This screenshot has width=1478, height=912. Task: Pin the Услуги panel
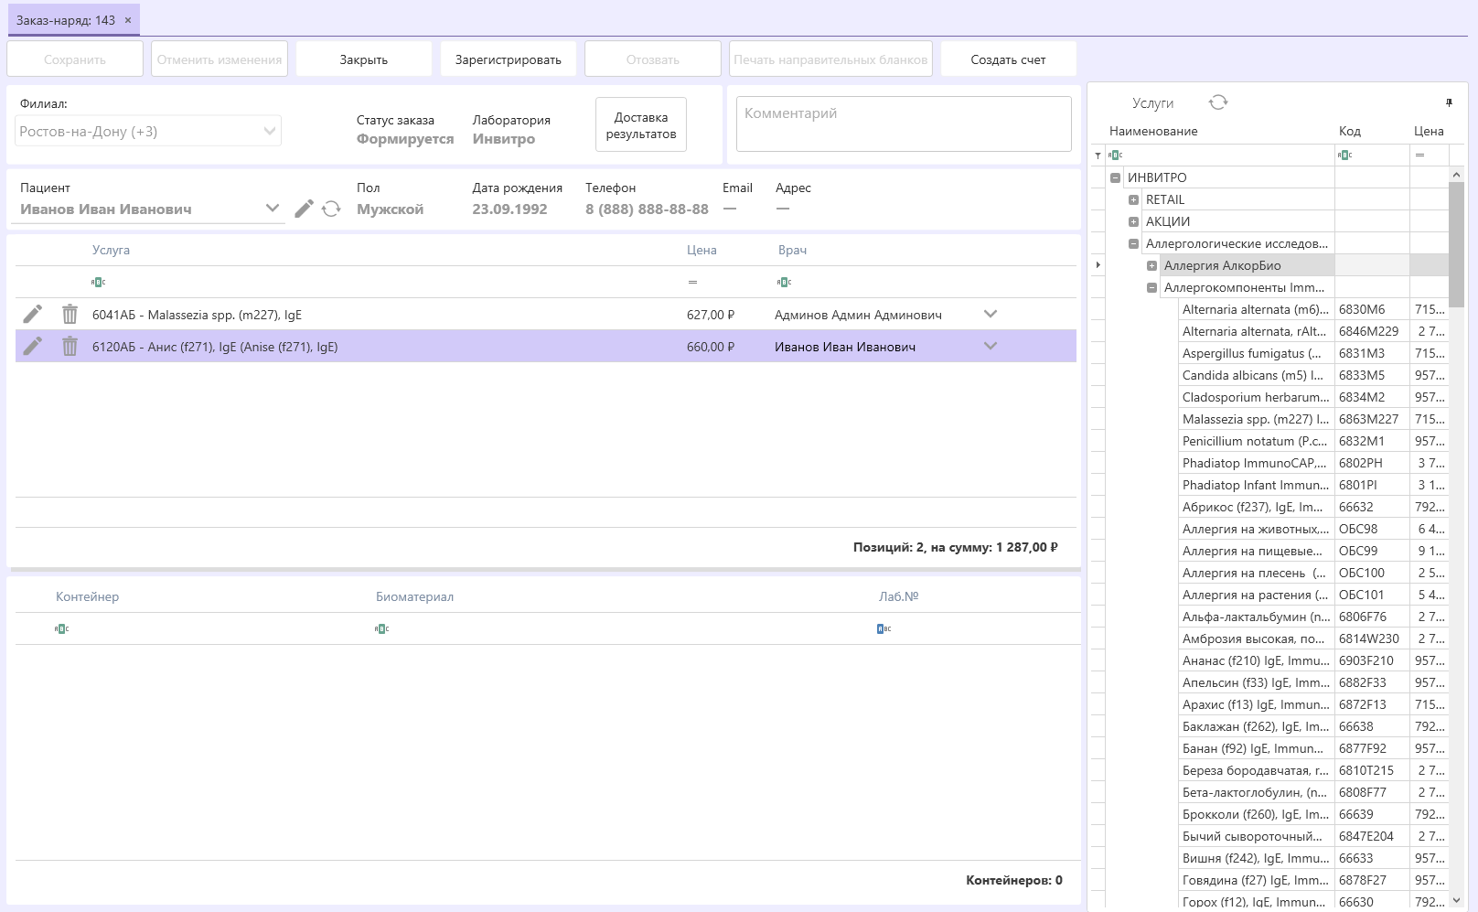(1449, 102)
